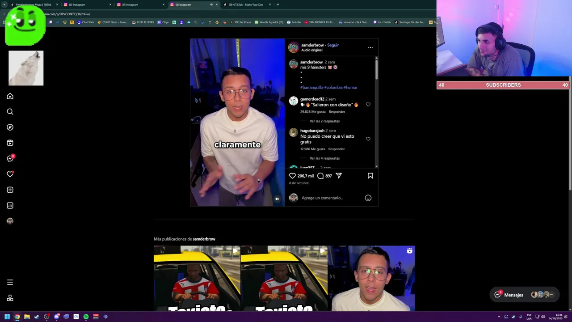Expand 'Ver las 2 respuestas' replies
This screenshot has width=572, height=322.
point(324,121)
